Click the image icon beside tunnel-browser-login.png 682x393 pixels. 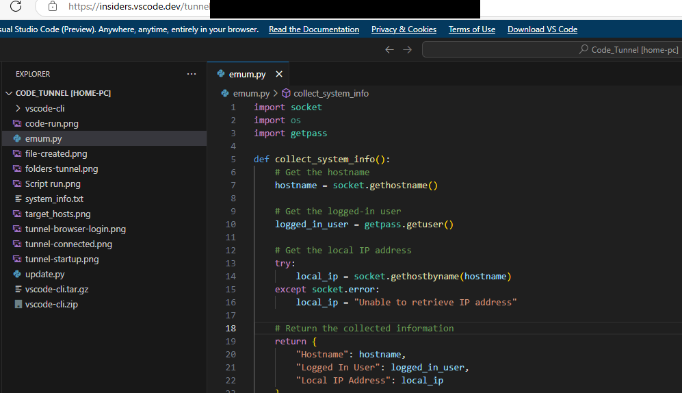click(17, 229)
